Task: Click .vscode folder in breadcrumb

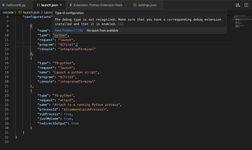Action: [8, 12]
